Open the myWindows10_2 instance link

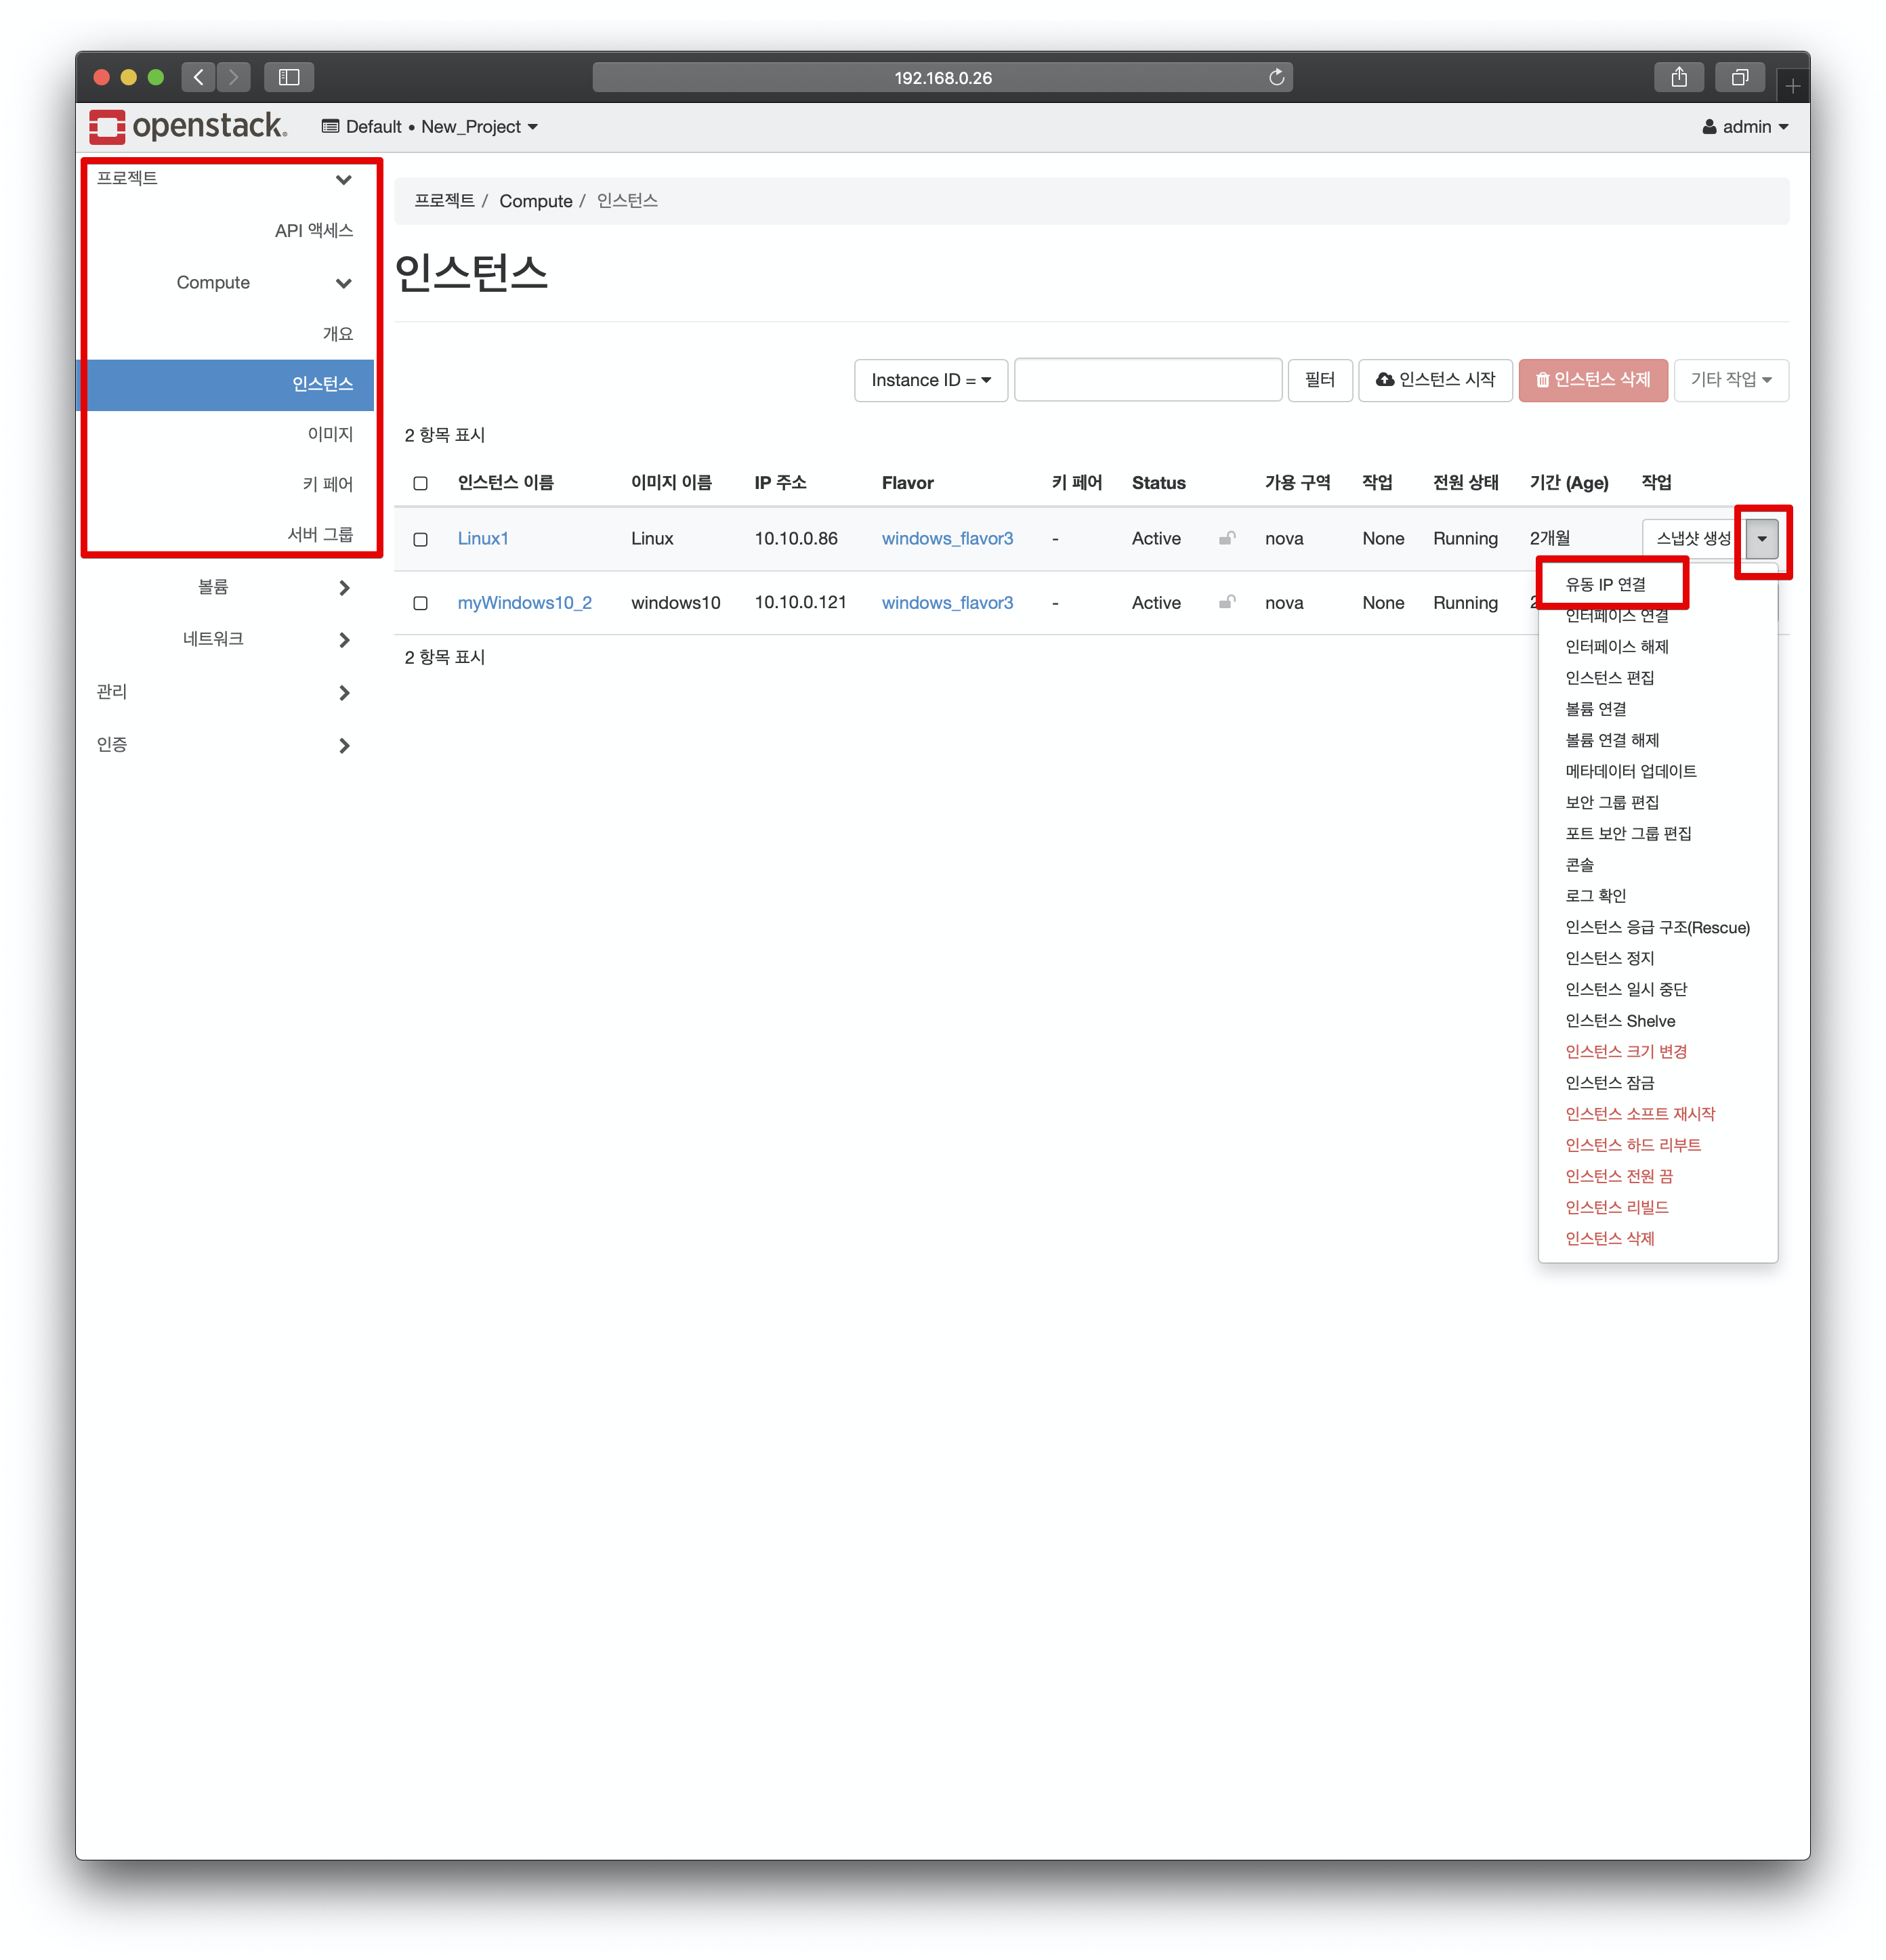[524, 603]
